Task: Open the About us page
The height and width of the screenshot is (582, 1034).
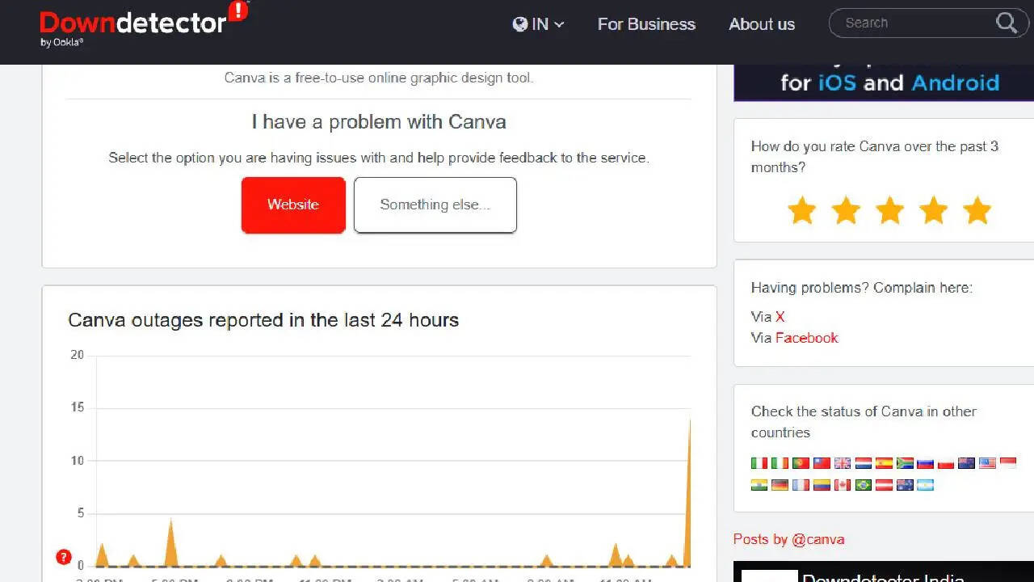Action: click(762, 24)
